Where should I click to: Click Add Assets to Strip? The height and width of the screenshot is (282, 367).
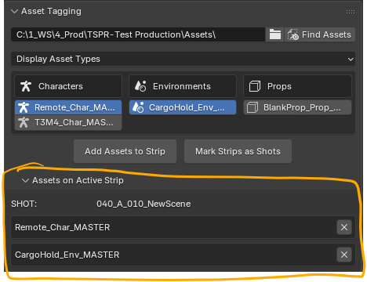(x=125, y=151)
